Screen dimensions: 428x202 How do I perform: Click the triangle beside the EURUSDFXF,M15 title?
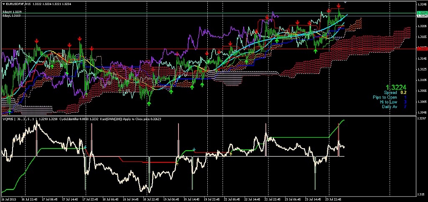coord(3,4)
